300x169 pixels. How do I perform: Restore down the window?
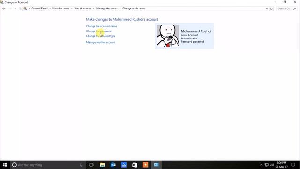click(285, 2)
